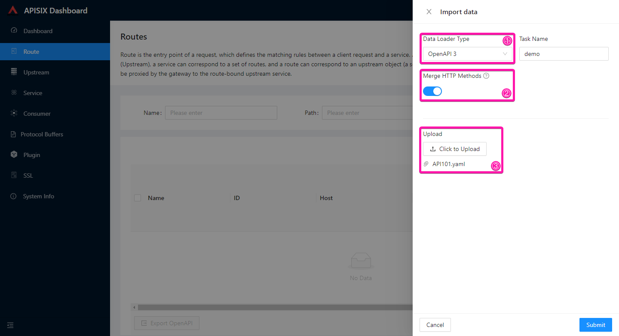The image size is (619, 336).
Task: Go to the Plugin menu item
Action: tap(55, 155)
